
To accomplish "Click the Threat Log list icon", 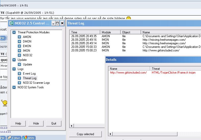I will (x=19, y=78).
